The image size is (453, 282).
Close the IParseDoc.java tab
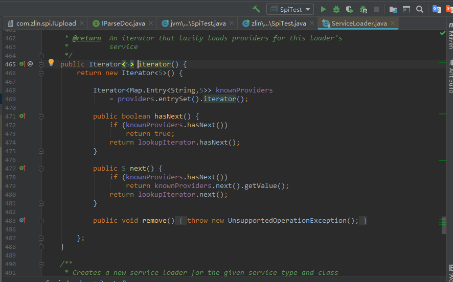pos(151,23)
